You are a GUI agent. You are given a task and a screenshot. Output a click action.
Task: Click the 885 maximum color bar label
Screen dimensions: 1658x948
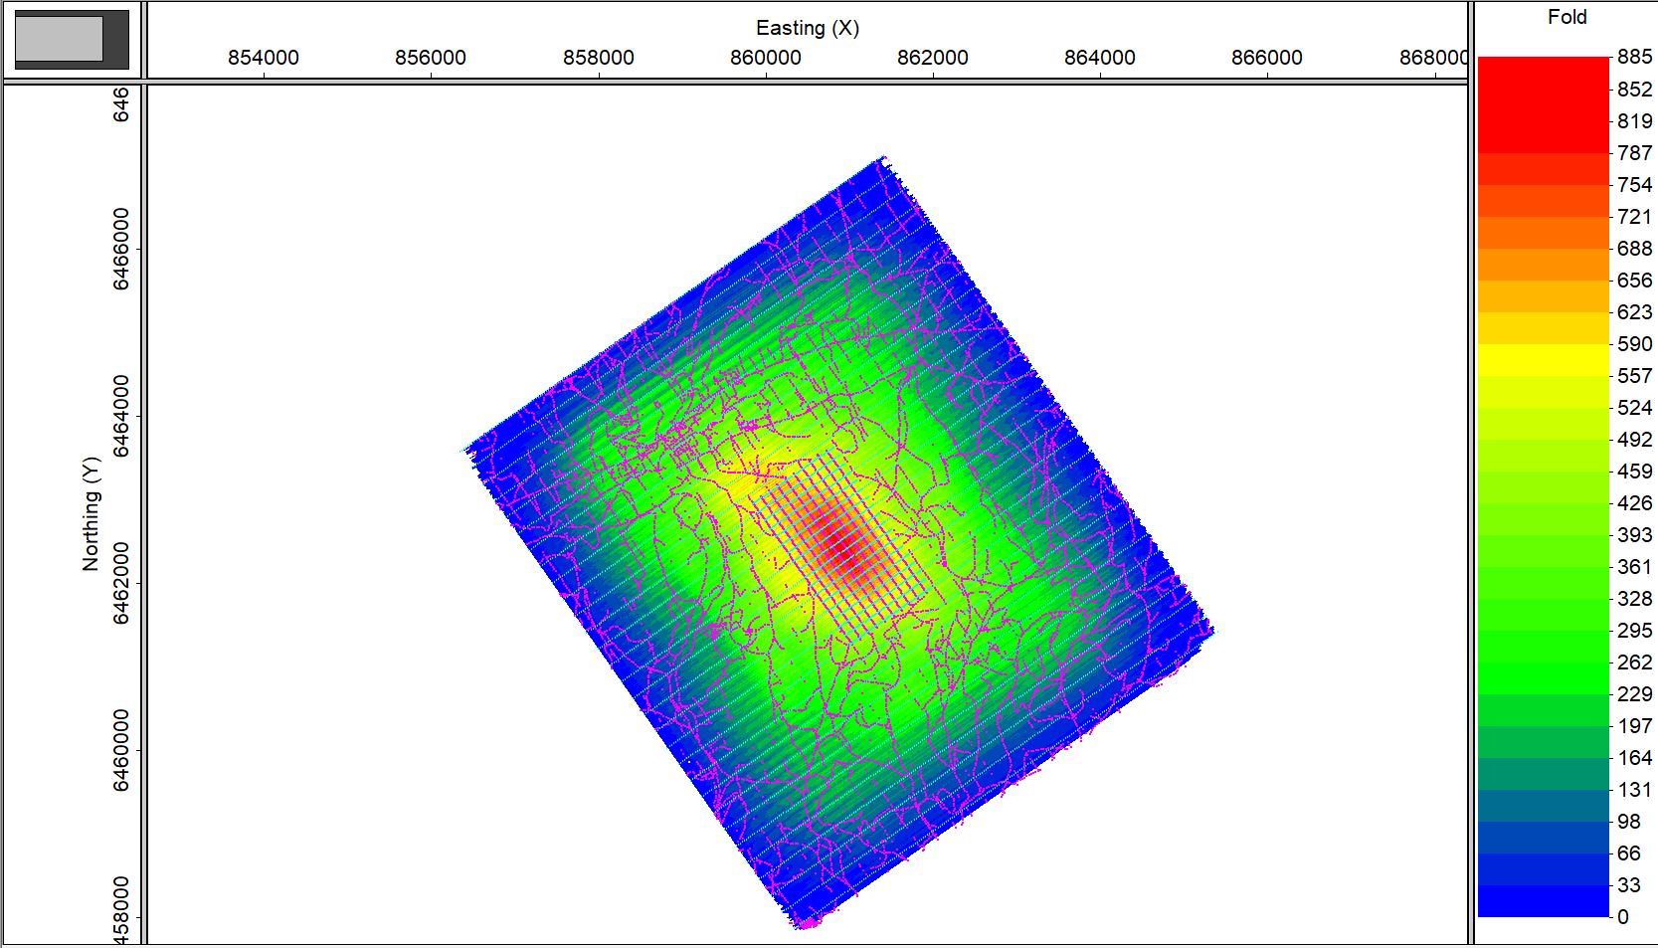pyautogui.click(x=1634, y=58)
